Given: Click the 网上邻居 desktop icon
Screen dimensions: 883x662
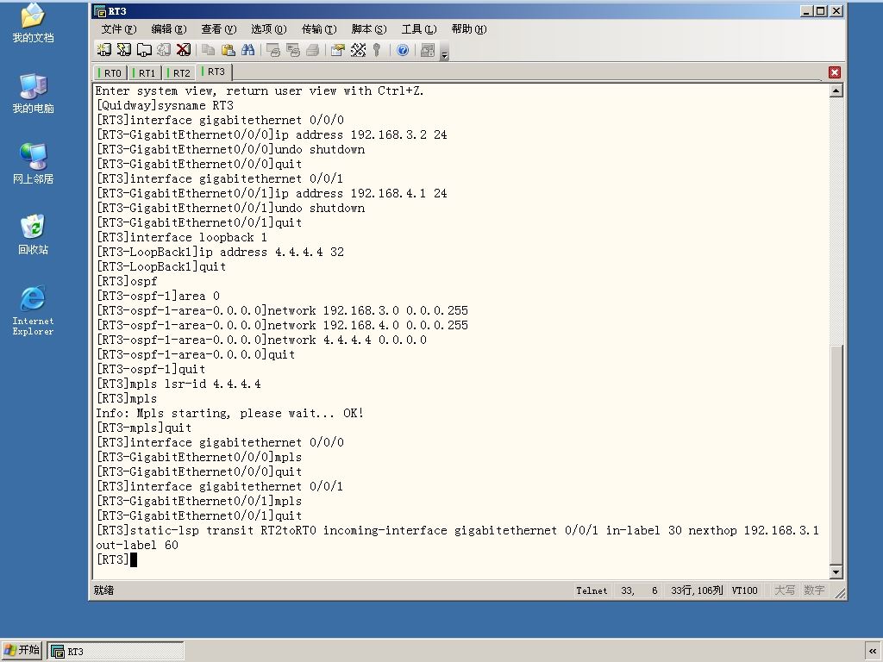Looking at the screenshot, I should pyautogui.click(x=34, y=164).
